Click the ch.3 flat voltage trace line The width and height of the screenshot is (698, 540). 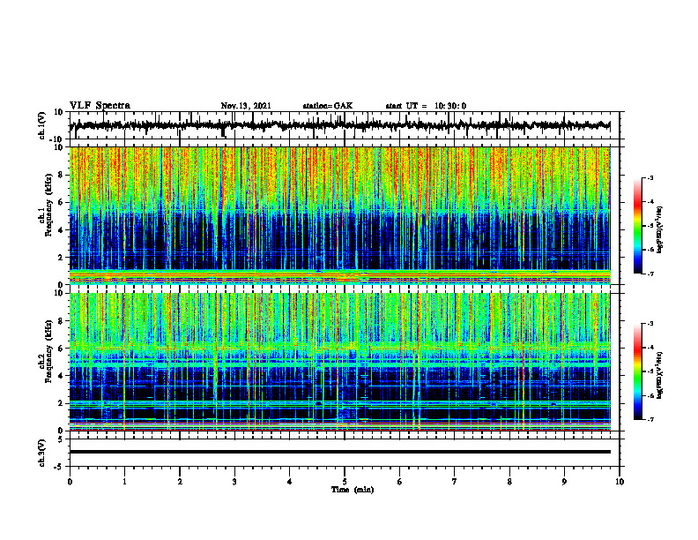[x=339, y=452]
